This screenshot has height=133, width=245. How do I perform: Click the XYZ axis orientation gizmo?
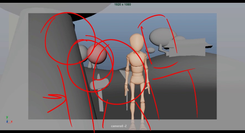tap(9, 120)
